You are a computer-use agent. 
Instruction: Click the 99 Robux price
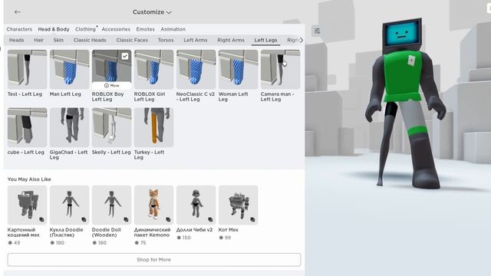tap(225, 238)
